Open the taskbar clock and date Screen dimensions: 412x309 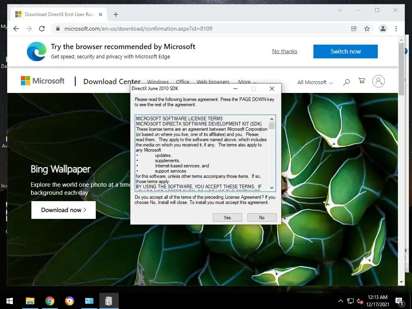(x=377, y=301)
